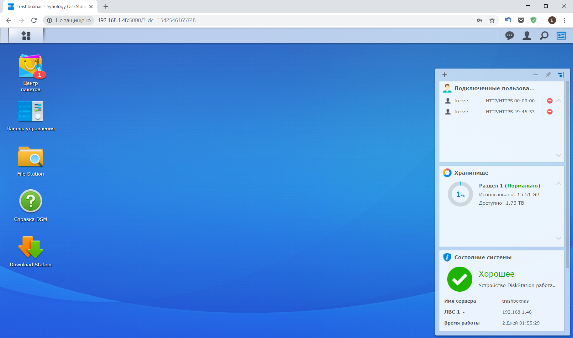Viewport: 573px width, 338px height.
Task: Open the Chrome three-dot menu
Action: [x=565, y=20]
